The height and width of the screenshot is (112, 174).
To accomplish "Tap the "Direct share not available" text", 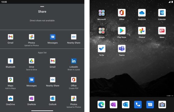I will 42,20.
